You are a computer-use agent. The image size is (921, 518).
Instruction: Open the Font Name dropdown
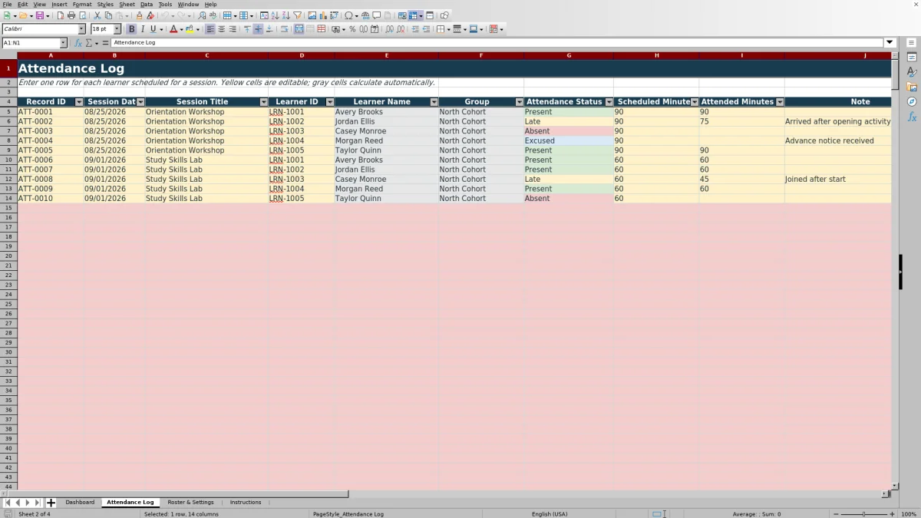point(81,29)
